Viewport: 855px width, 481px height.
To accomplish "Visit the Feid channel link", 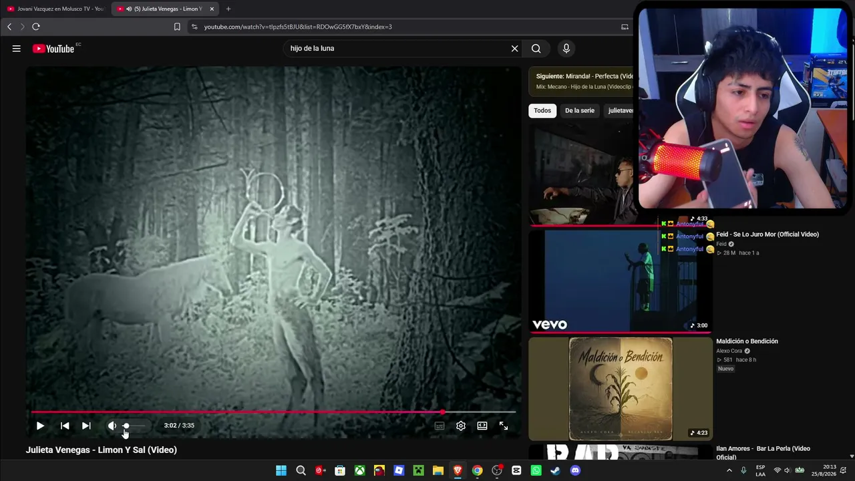I will (721, 244).
